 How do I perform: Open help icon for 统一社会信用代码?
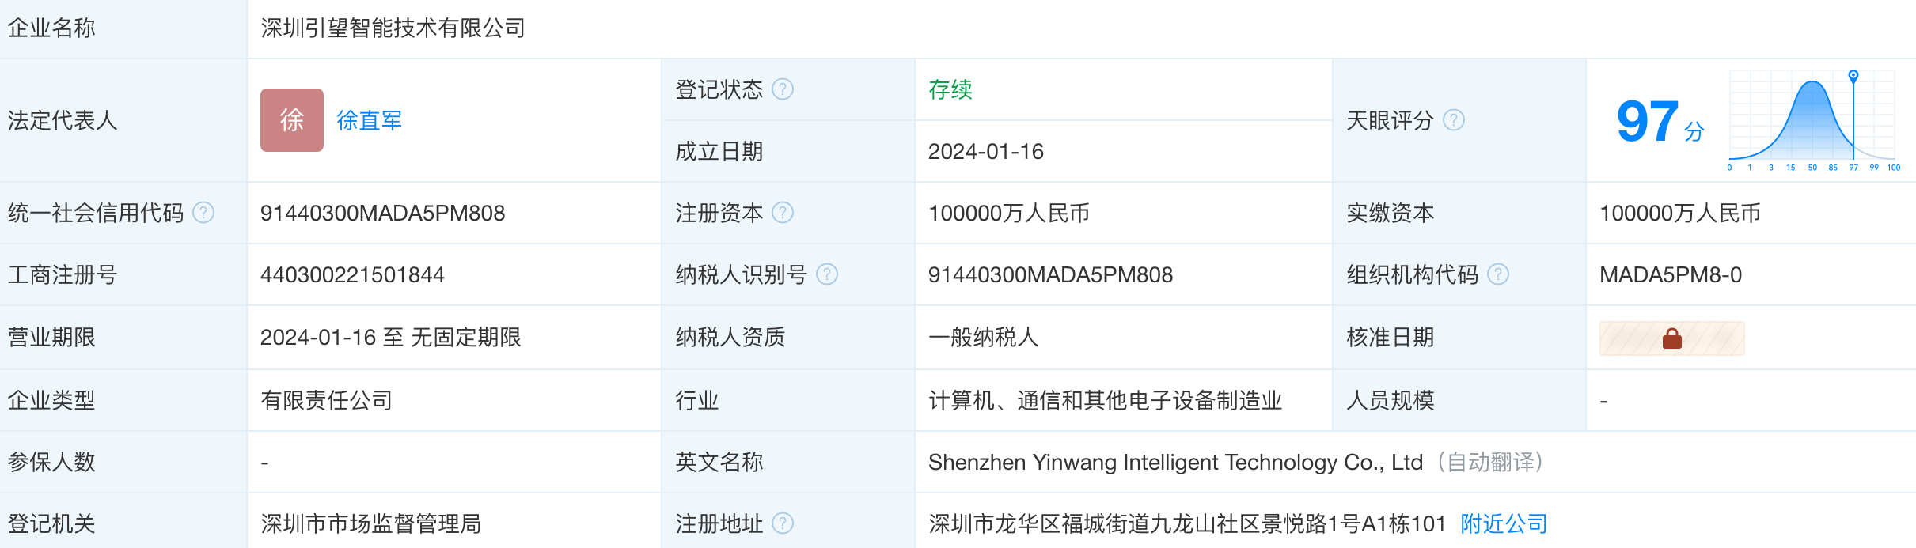203,213
